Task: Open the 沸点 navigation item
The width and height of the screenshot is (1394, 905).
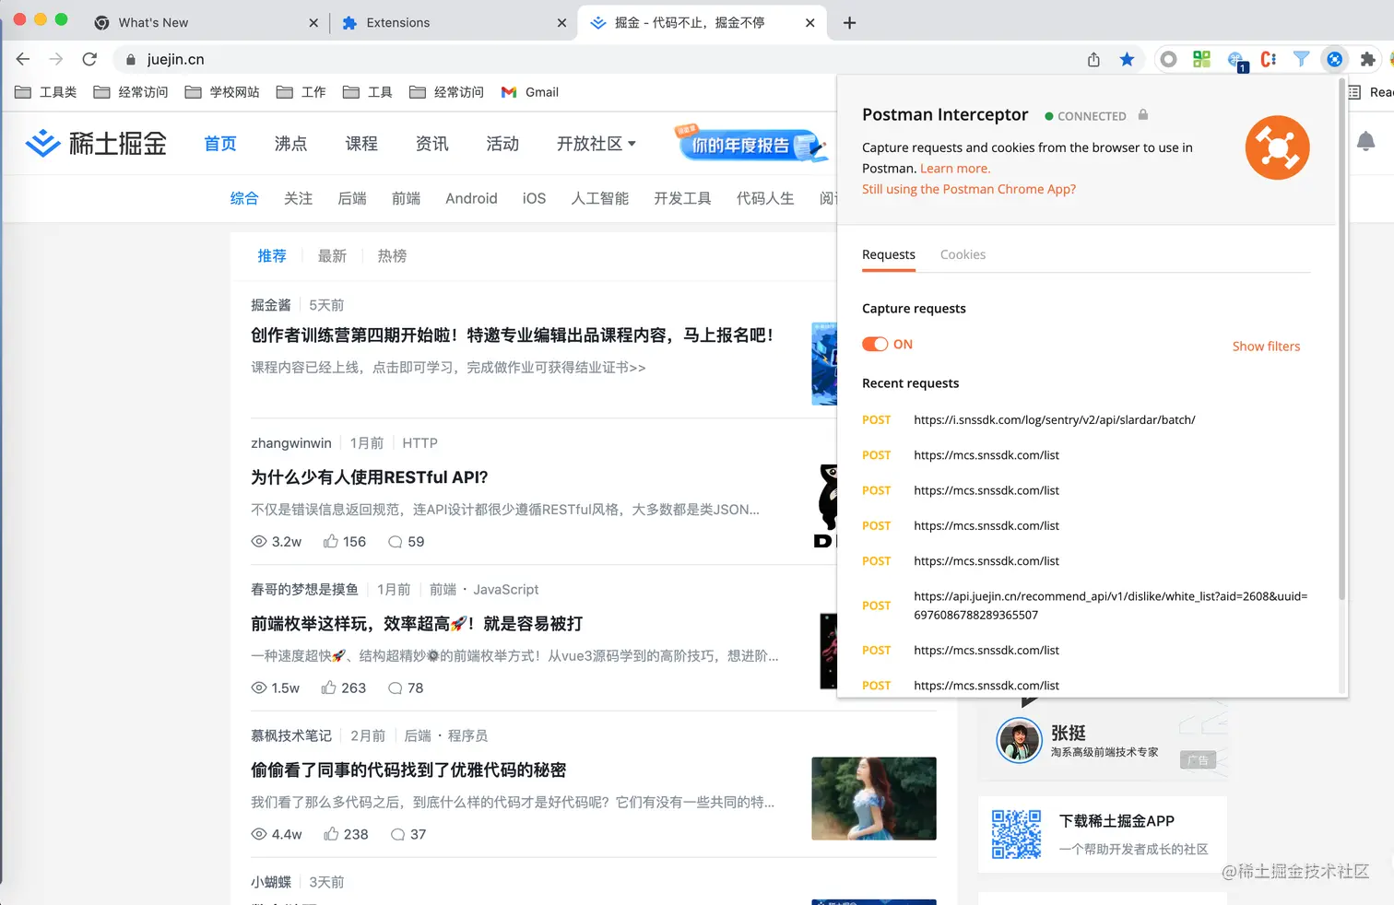Action: tap(290, 144)
